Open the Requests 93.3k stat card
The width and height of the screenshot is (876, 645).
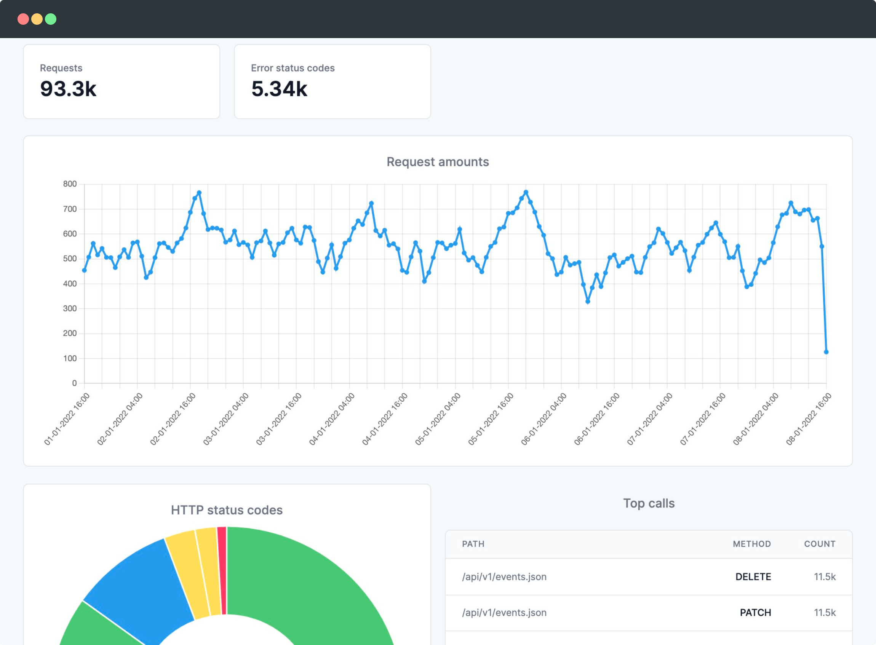(121, 81)
